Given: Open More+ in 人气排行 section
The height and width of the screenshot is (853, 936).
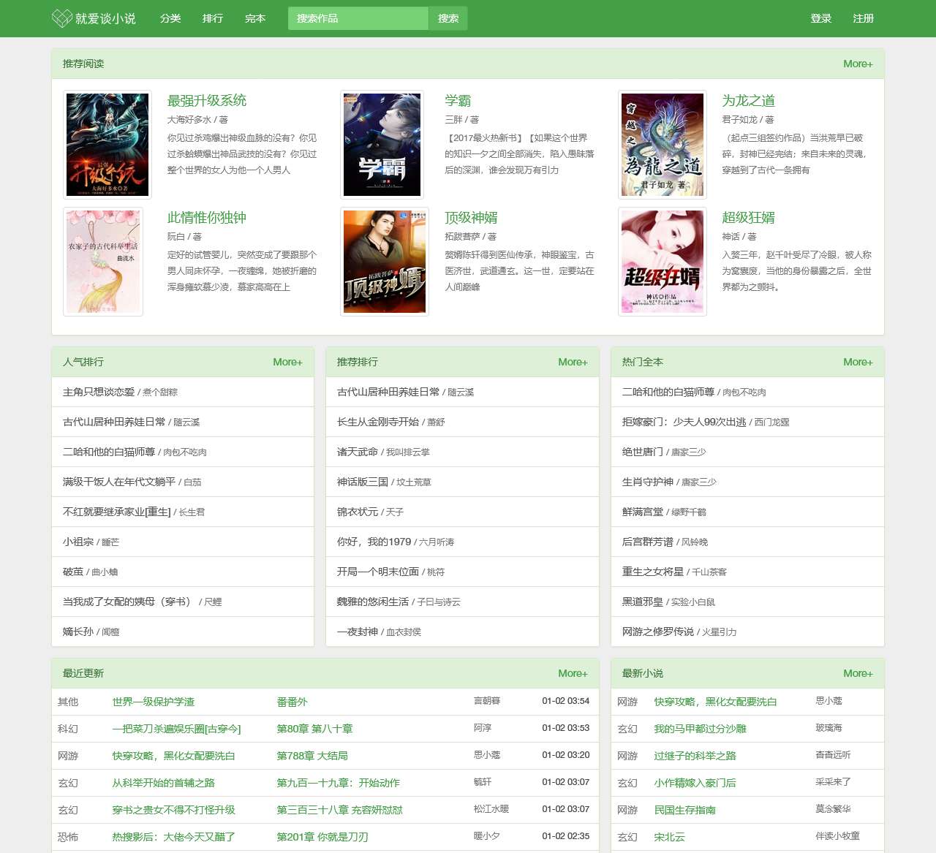Looking at the screenshot, I should [x=287, y=362].
